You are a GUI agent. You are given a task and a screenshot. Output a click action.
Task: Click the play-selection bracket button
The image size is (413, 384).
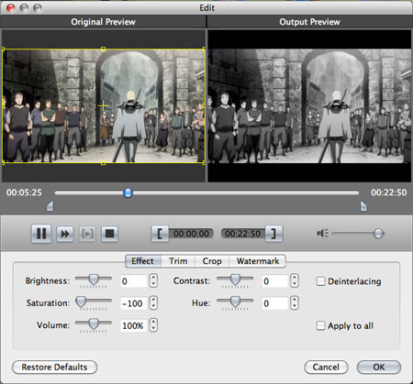coord(87,234)
